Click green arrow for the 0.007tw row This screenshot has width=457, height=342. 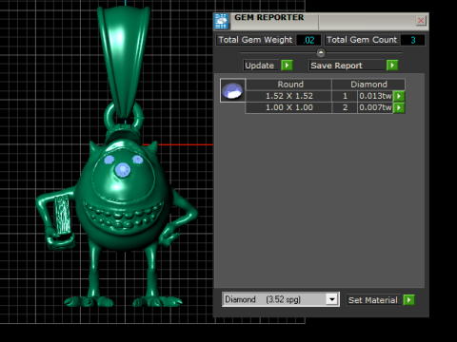coord(399,107)
